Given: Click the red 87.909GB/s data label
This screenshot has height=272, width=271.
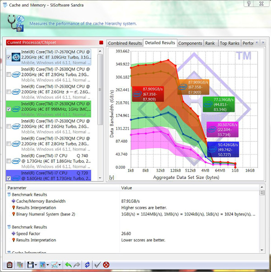Looking at the screenshot, I should coord(148,94).
